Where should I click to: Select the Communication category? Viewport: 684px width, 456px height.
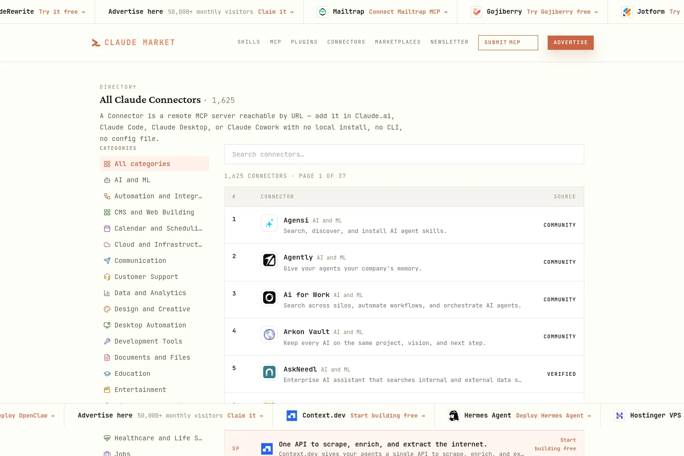click(154, 261)
